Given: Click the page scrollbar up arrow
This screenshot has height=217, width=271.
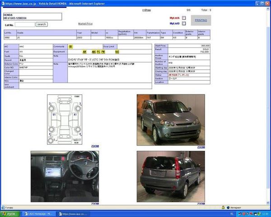Looking at the screenshot, I should [x=268, y=9].
